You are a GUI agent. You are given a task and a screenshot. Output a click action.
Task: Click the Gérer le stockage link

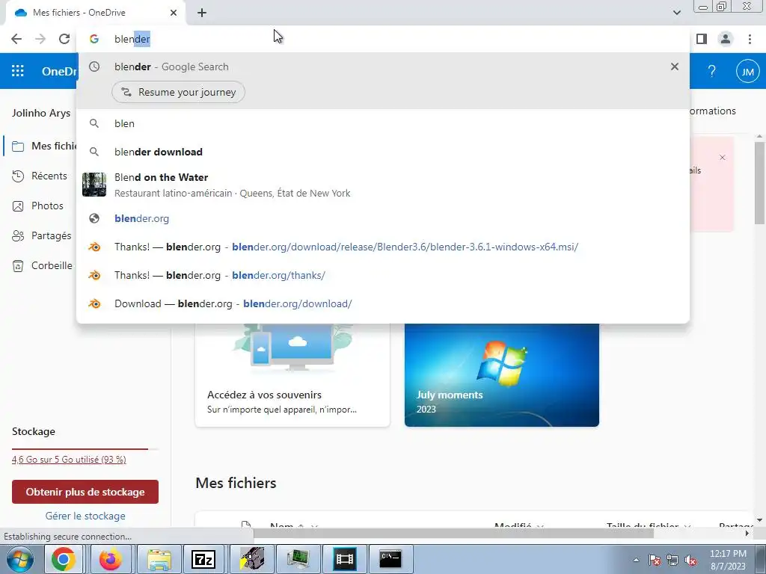coord(85,516)
